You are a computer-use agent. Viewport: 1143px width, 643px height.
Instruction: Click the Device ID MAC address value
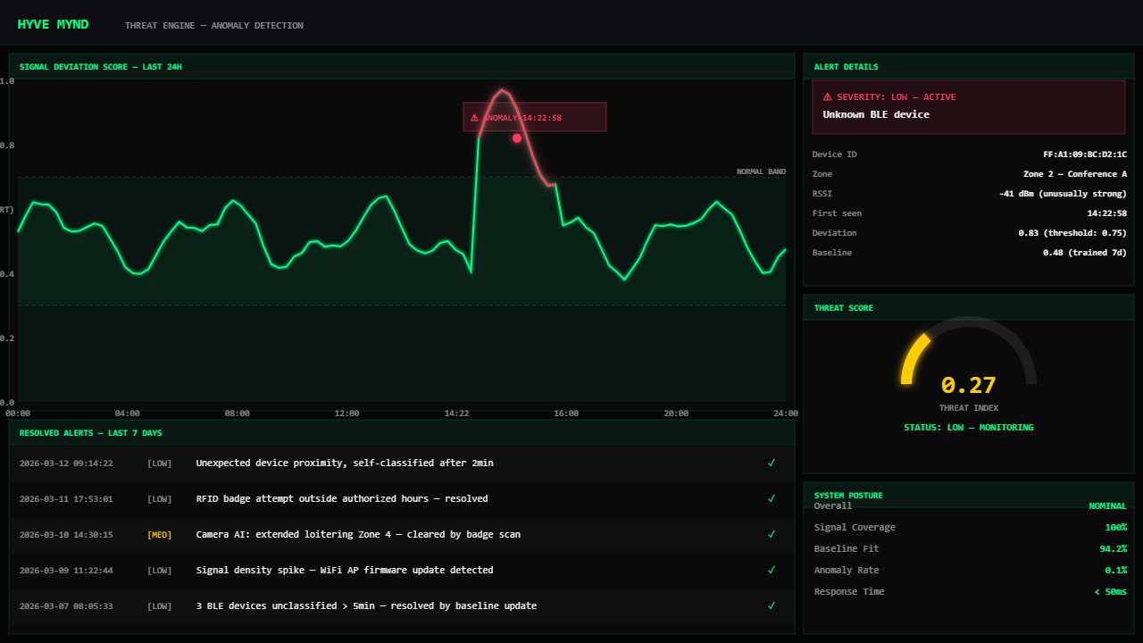tap(1084, 154)
